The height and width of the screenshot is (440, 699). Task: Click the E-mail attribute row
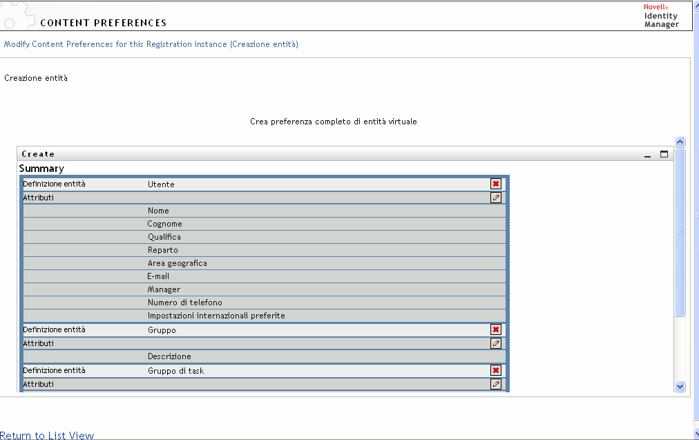click(158, 276)
